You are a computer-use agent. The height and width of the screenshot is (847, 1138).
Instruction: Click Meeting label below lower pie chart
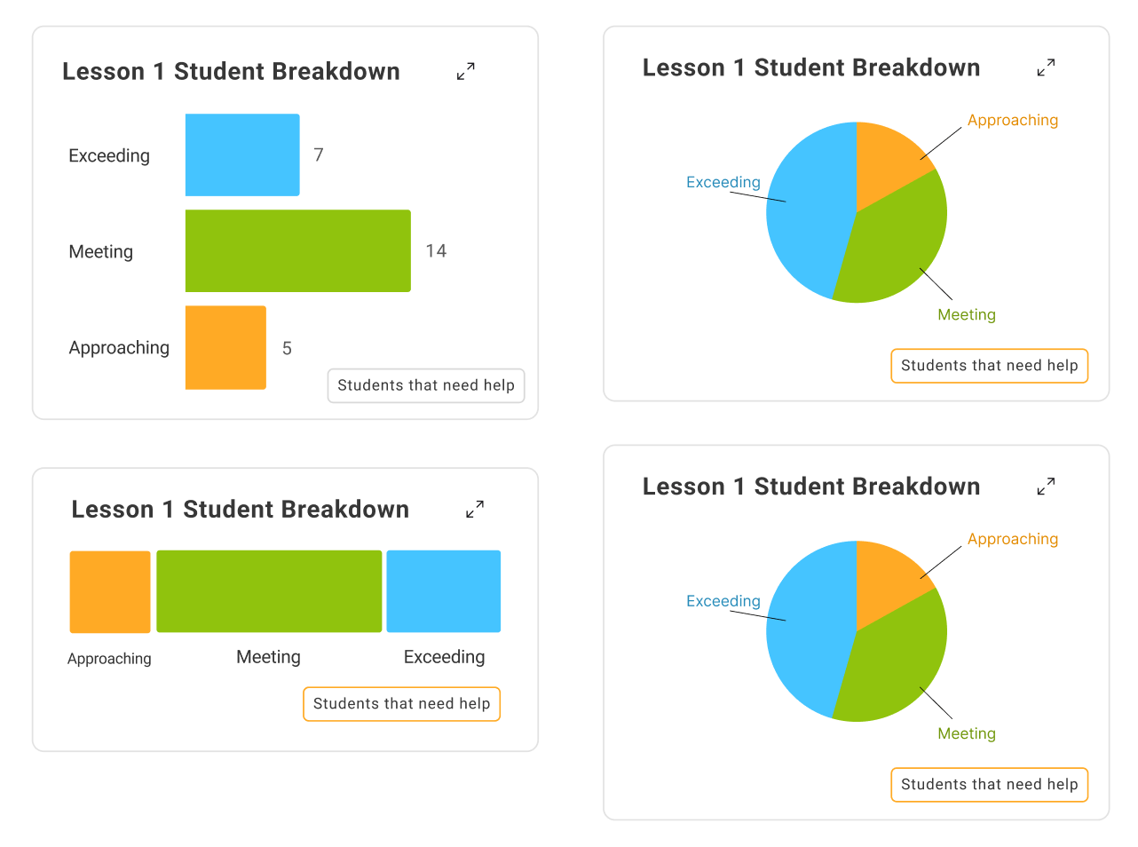pyautogui.click(x=967, y=733)
